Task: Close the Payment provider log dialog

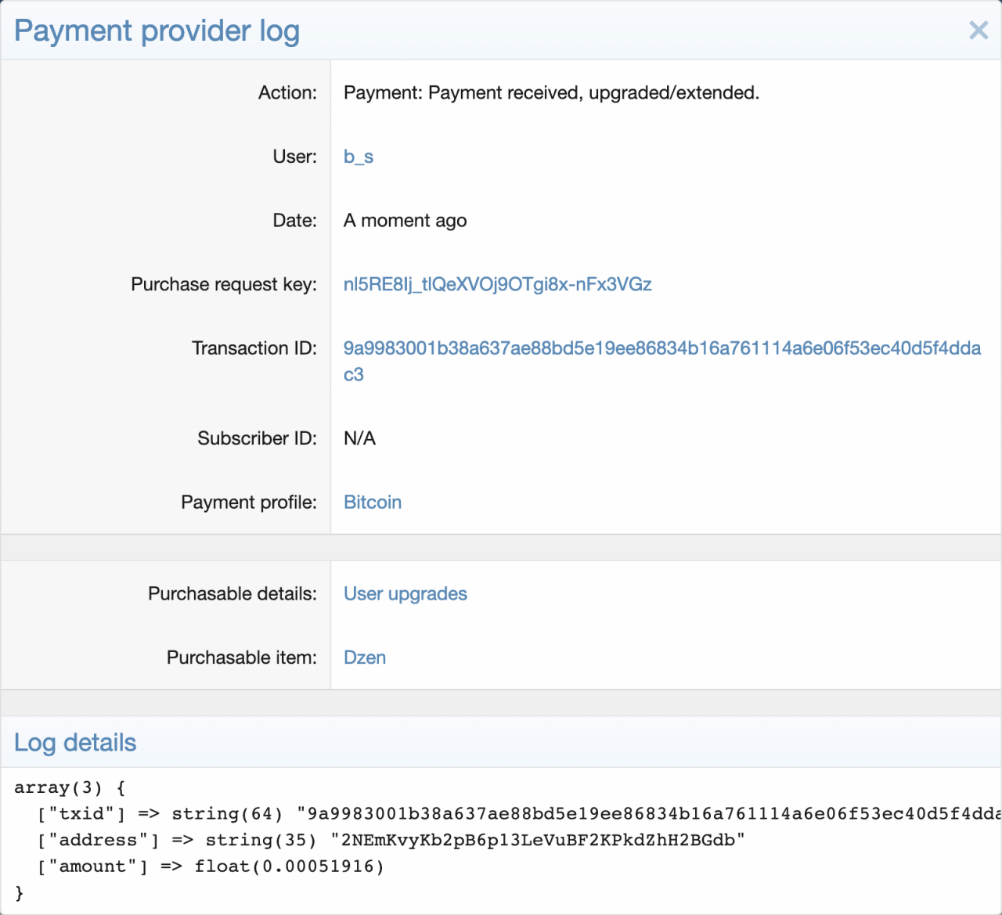Action: 979,31
